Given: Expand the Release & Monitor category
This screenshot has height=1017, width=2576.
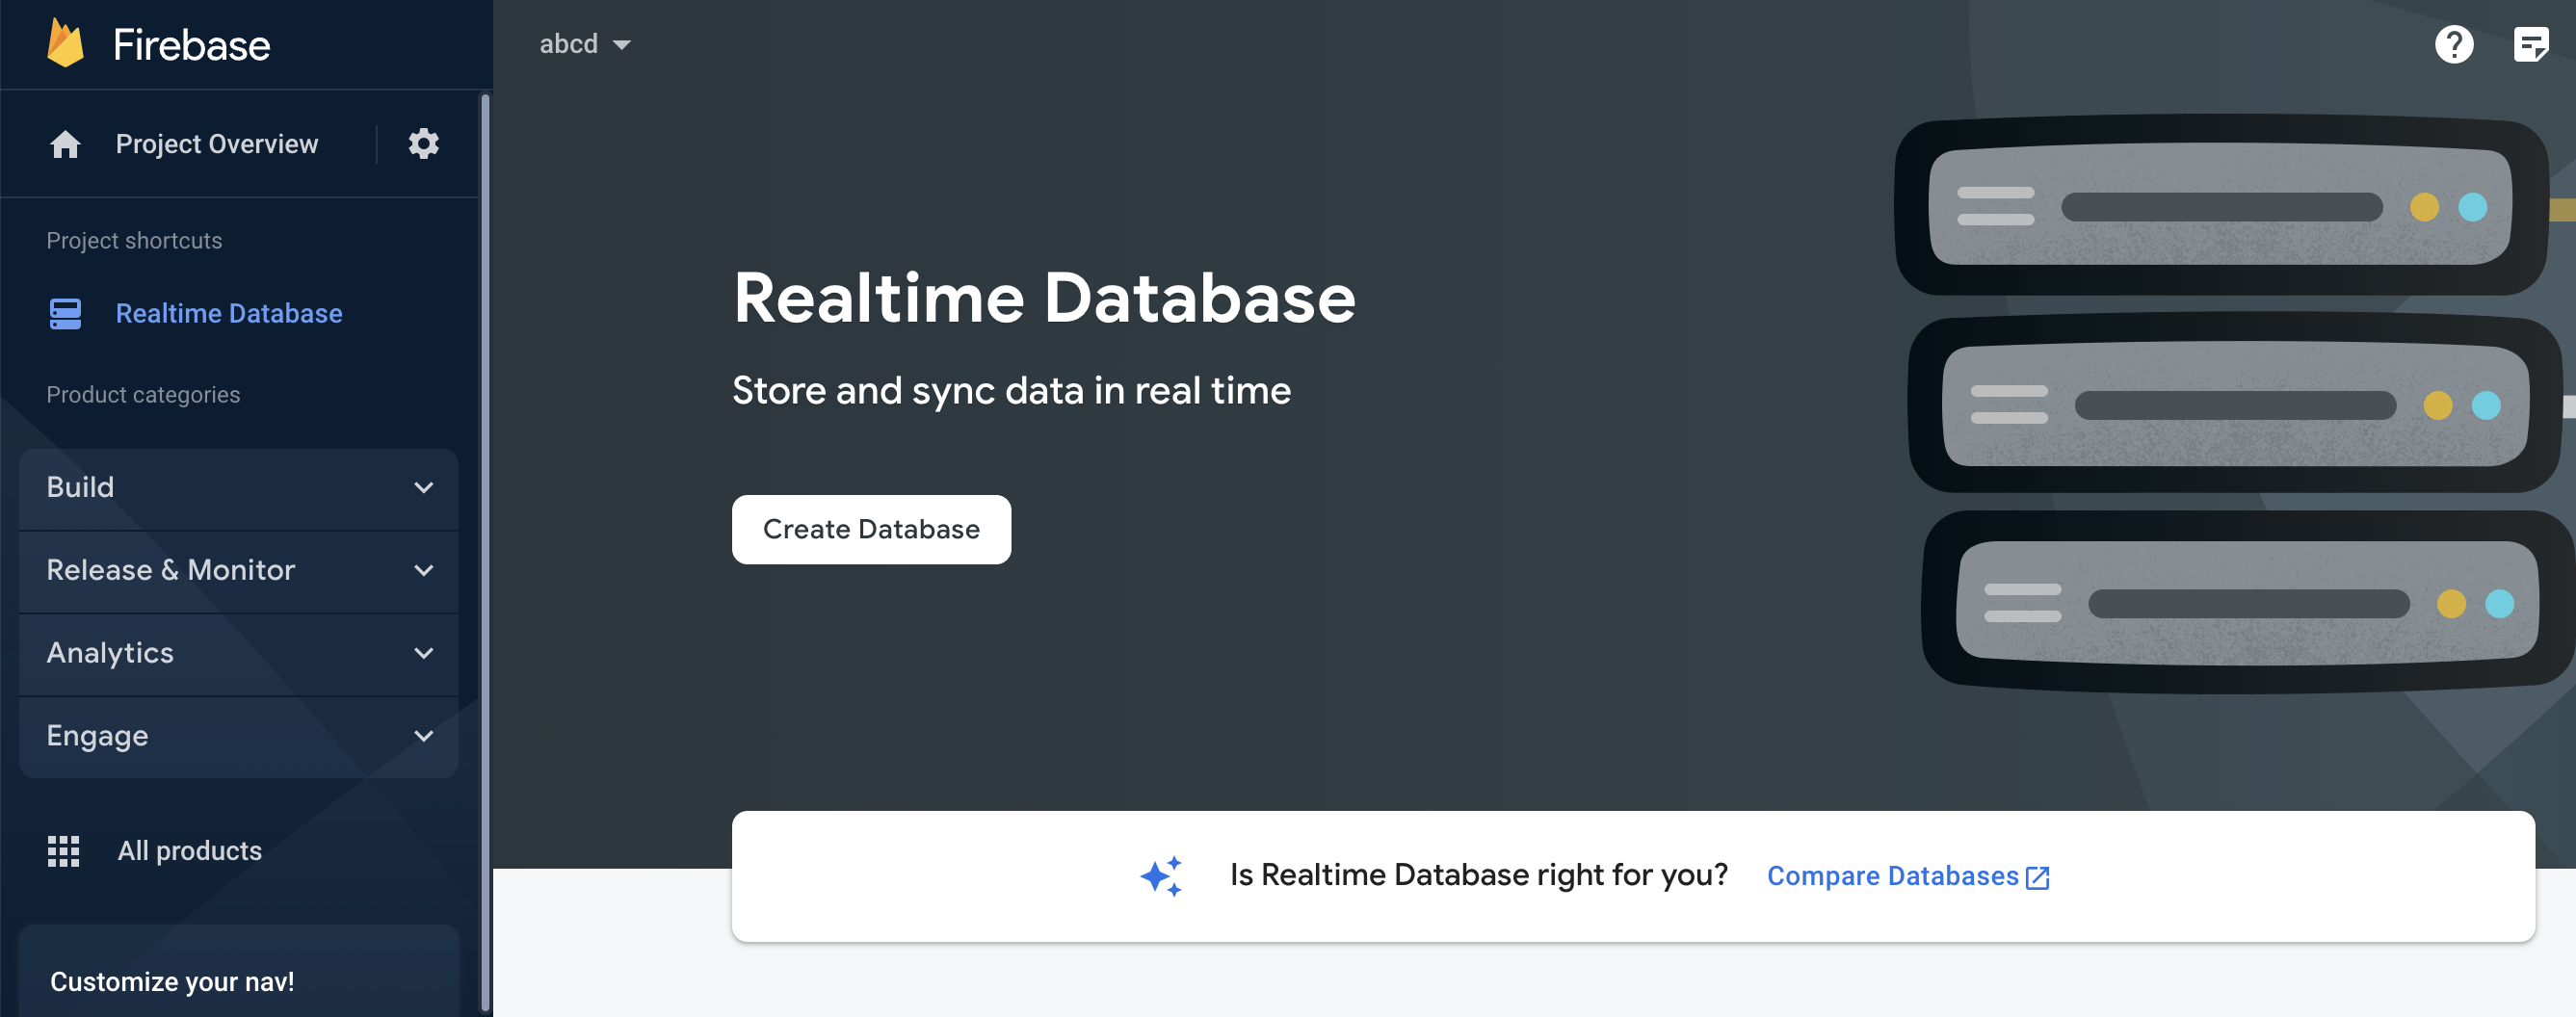Looking at the screenshot, I should coord(239,571).
